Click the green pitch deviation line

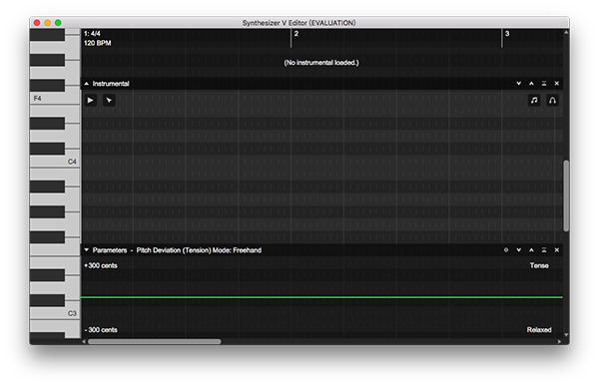coord(321,297)
